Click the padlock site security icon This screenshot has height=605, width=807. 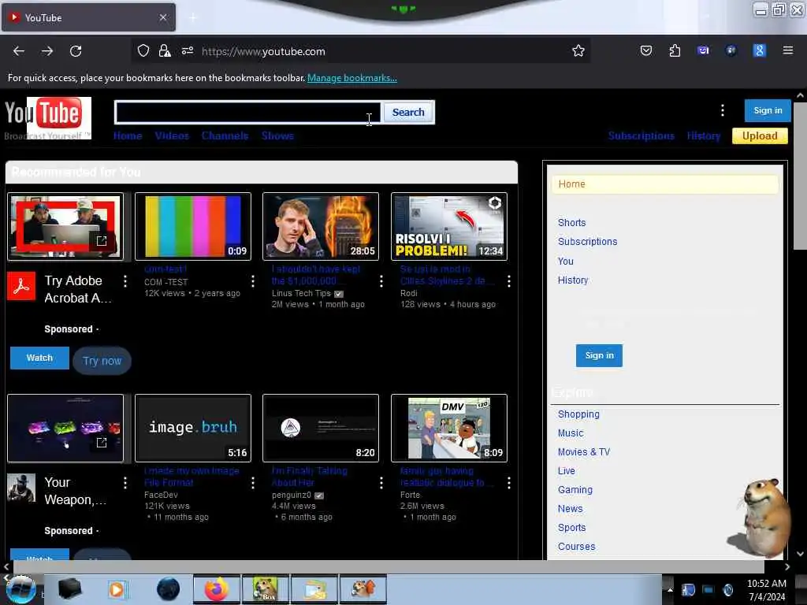165,50
